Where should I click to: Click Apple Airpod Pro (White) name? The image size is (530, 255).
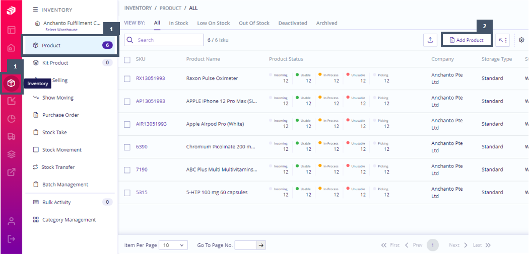[x=215, y=124]
